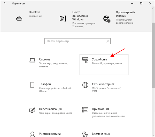Open Центр обновления Windows link
Image resolution: width=155 pixels, height=137 pixels.
(x=80, y=16)
